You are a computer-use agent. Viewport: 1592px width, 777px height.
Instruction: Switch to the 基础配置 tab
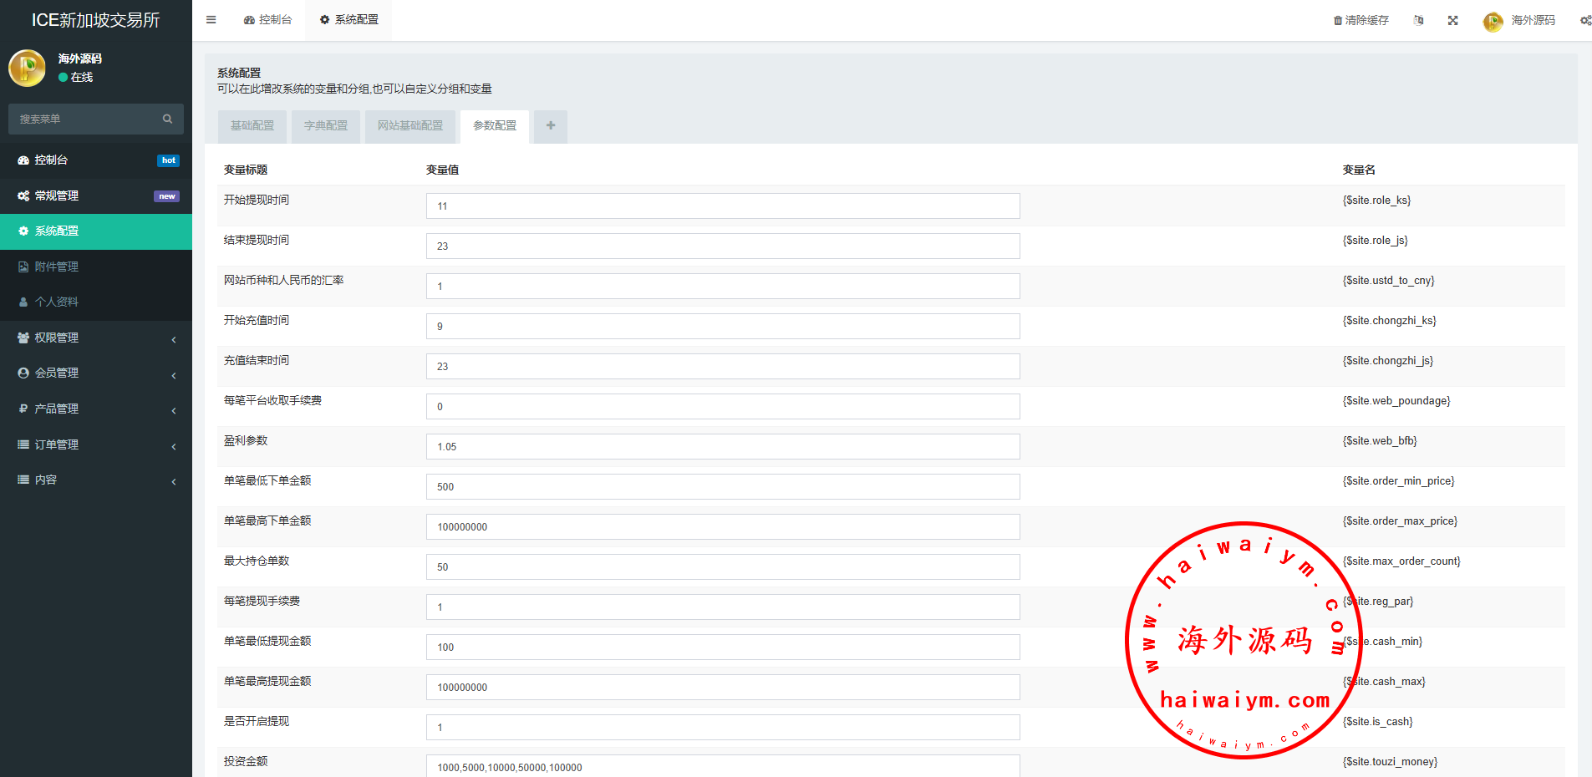tap(252, 126)
